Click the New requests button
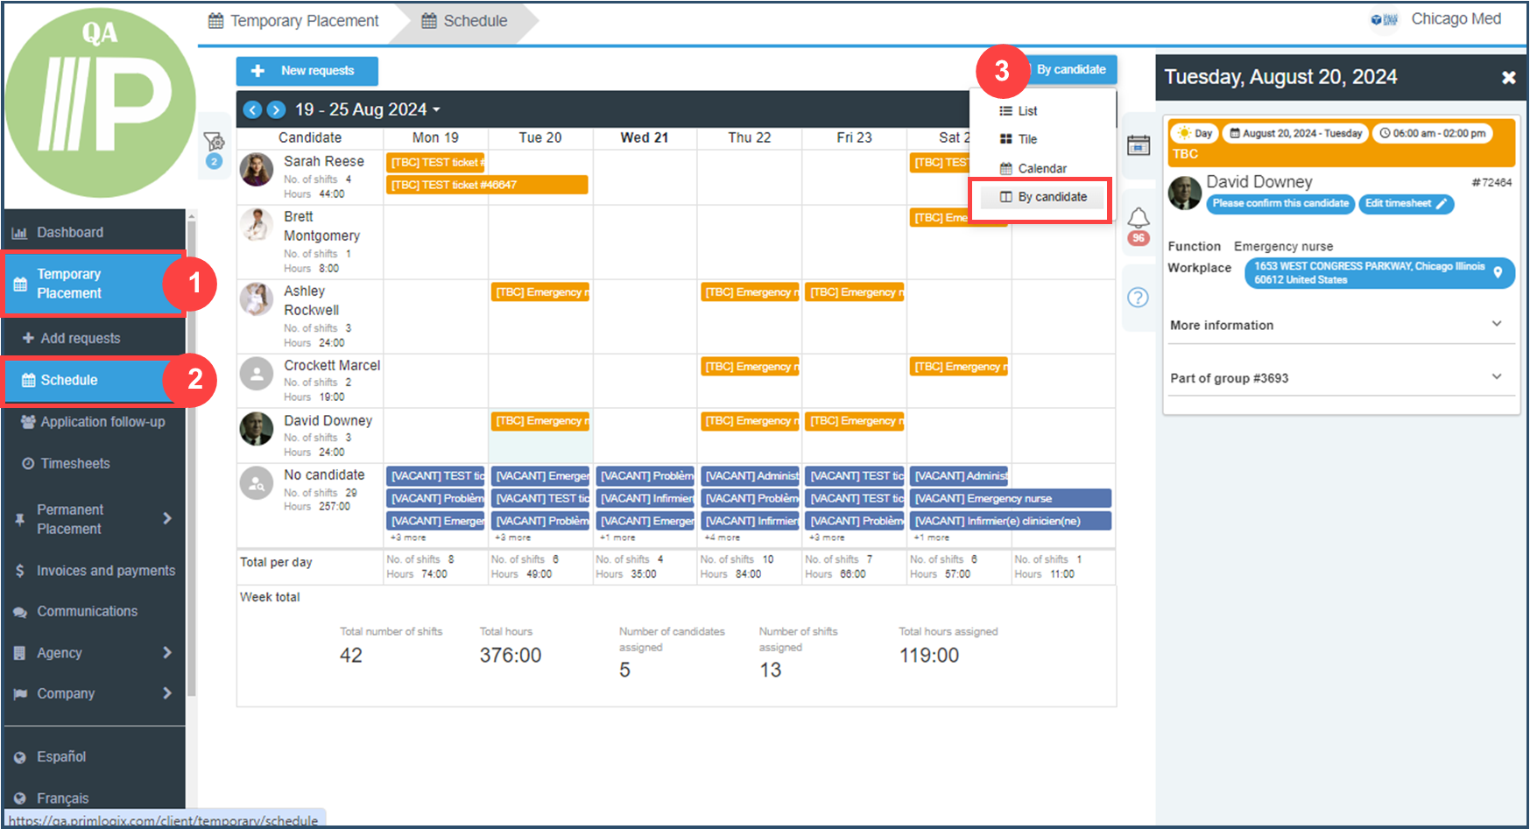 (307, 71)
